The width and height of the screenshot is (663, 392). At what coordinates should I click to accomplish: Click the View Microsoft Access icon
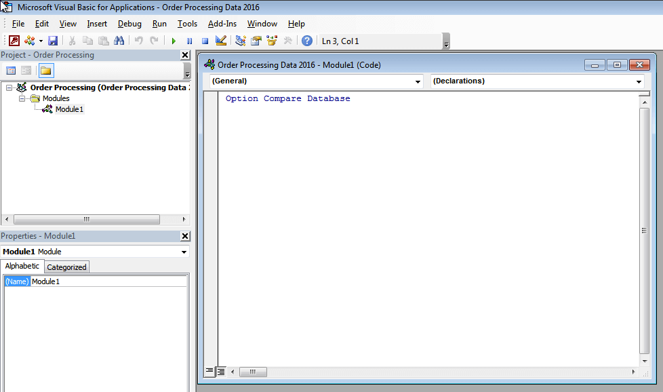[14, 41]
